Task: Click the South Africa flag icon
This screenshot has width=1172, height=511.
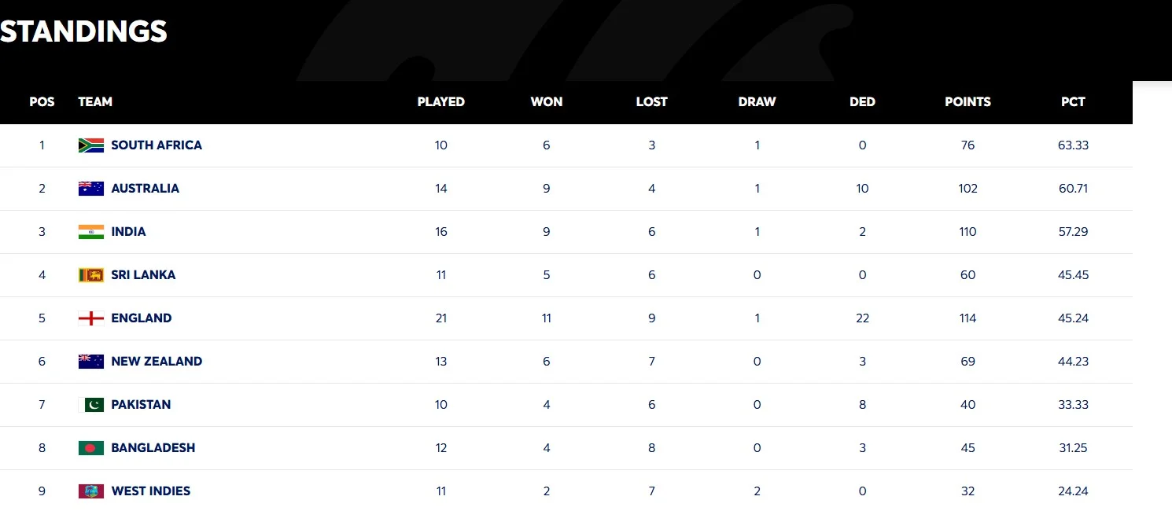Action: point(91,145)
